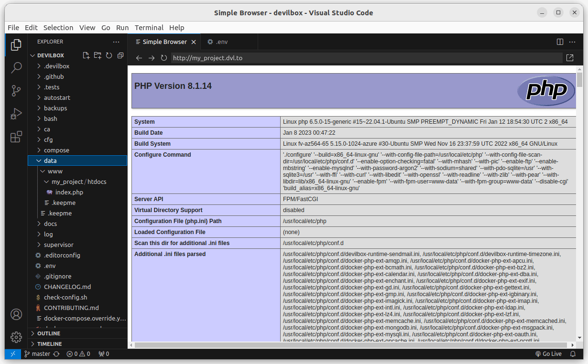Open the Source Control view
588x364 pixels.
tap(16, 90)
